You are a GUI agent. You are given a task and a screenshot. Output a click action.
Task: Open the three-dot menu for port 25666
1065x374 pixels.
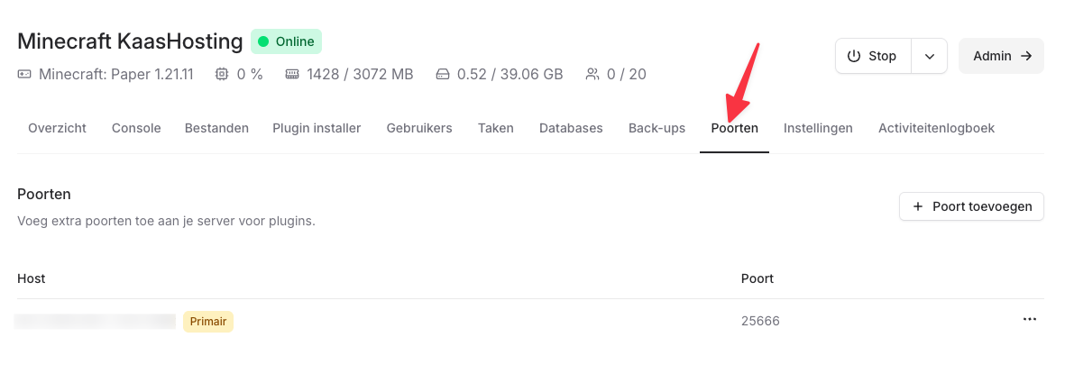point(1030,320)
